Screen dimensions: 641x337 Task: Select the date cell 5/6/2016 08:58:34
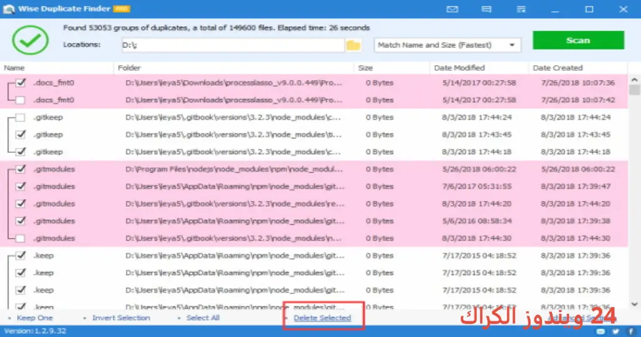[476, 221]
